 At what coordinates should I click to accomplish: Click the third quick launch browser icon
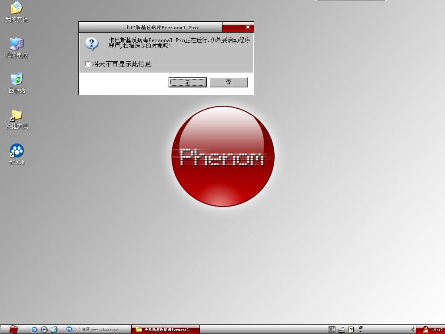pos(54,330)
